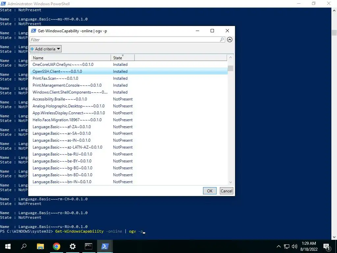Select OpenSSH.Client row

(129, 71)
